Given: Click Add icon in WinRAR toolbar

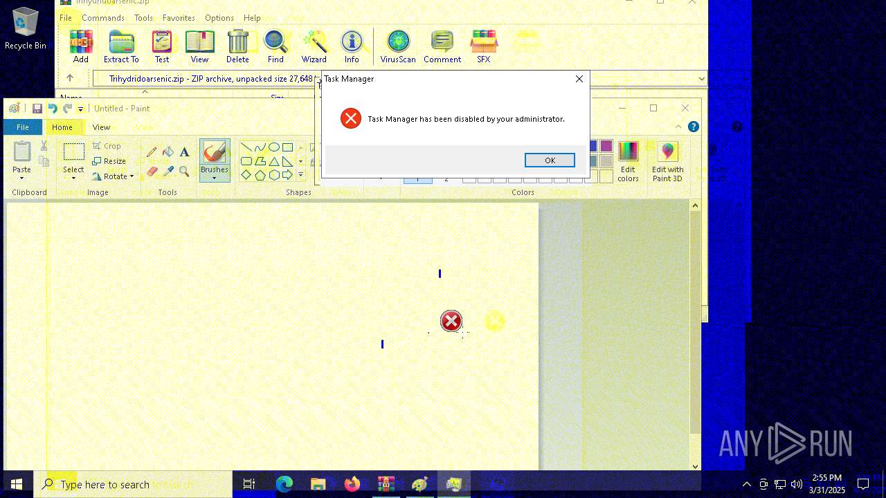Looking at the screenshot, I should click(81, 46).
